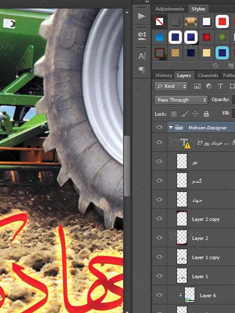235x313 pixels.
Task: Hide the Layer 2 copy layer
Action: [x=159, y=218]
